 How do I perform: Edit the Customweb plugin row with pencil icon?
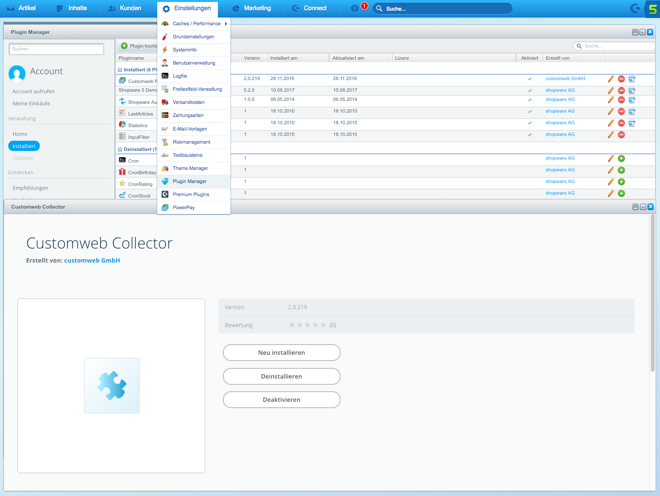tap(610, 79)
